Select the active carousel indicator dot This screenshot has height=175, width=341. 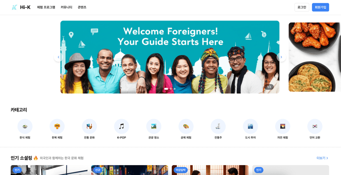(166, 89)
